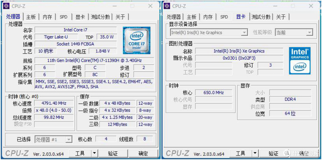The height and width of the screenshot is (160, 322).
Task: Click the 10 纳米 process value
Action: coord(45,51)
